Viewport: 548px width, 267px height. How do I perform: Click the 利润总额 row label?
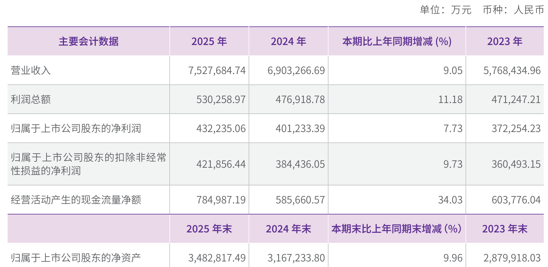31,99
